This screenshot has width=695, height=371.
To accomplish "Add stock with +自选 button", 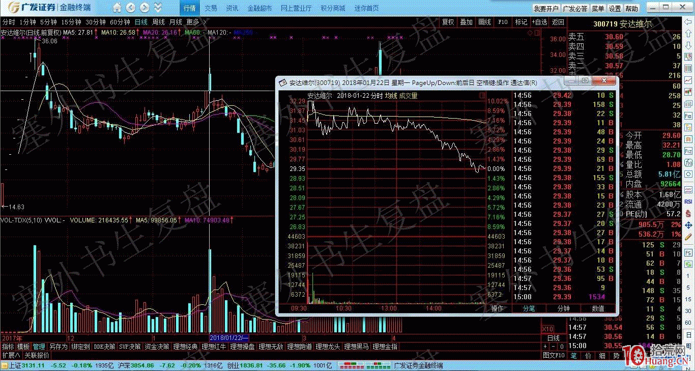I will click(540, 22).
